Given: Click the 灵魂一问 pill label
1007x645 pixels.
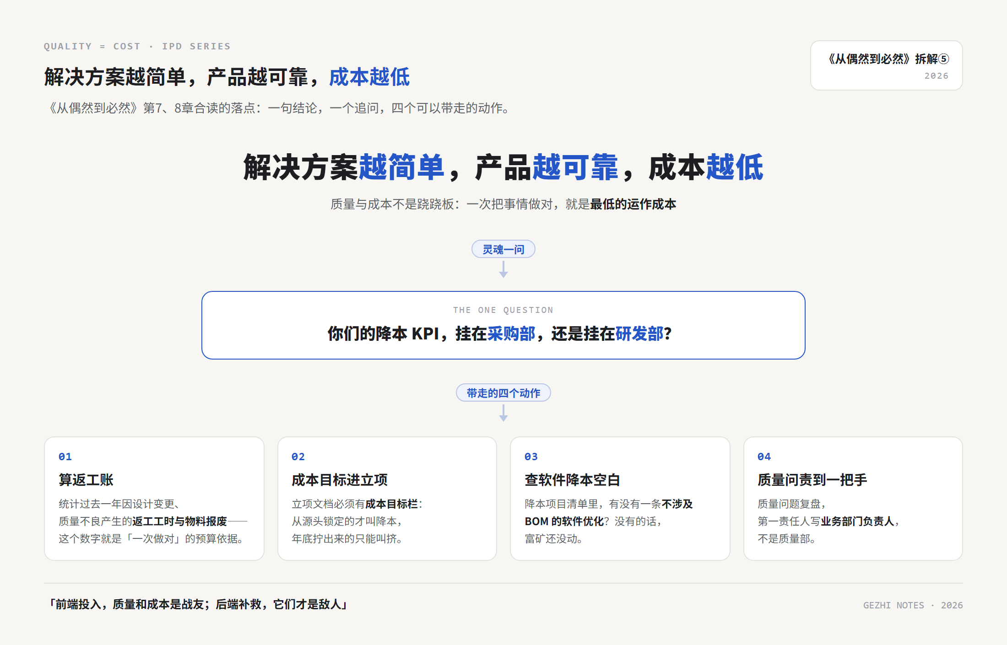Looking at the screenshot, I should point(503,249).
